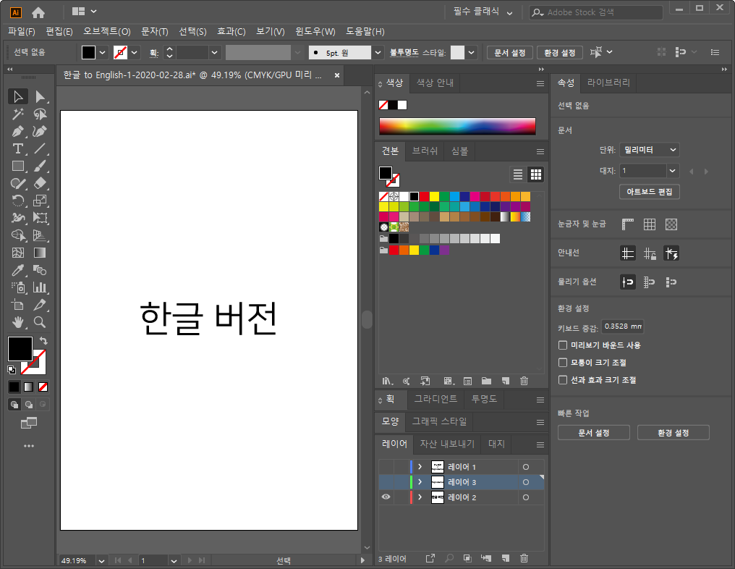This screenshot has height=569, width=735.
Task: Choose the Magic Wand tool
Action: [18, 114]
